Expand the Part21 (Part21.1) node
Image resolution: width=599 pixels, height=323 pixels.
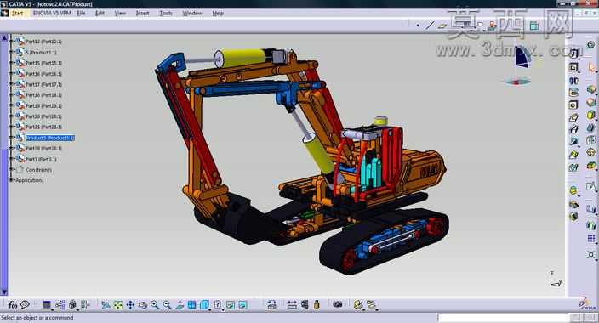point(11,127)
